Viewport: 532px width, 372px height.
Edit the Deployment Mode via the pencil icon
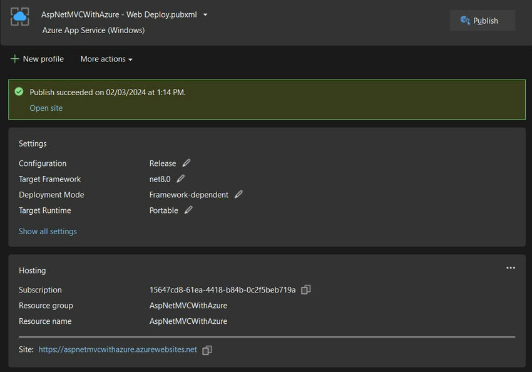coord(238,194)
